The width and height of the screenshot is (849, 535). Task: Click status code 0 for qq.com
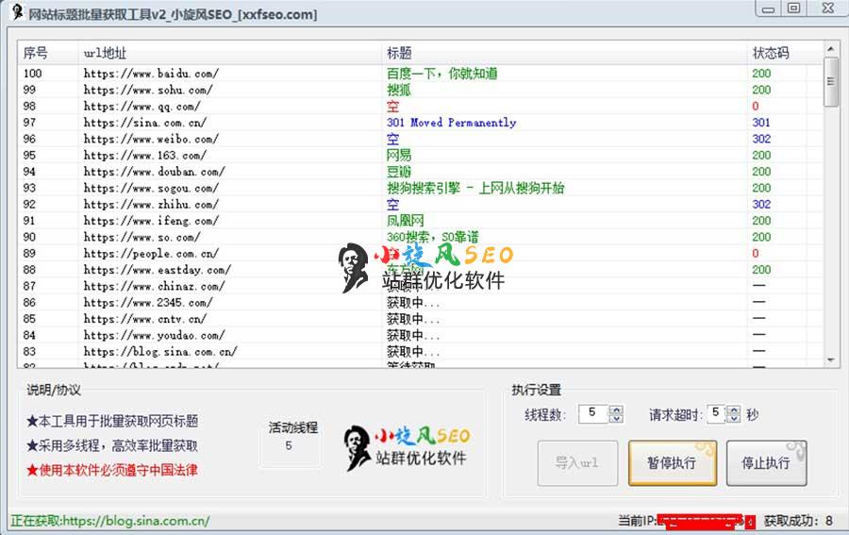[x=756, y=106]
